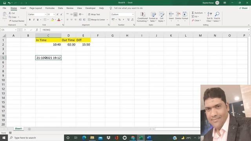This screenshot has width=251, height=141.
Task: Switch to the Data tab
Action: (x=60, y=8)
